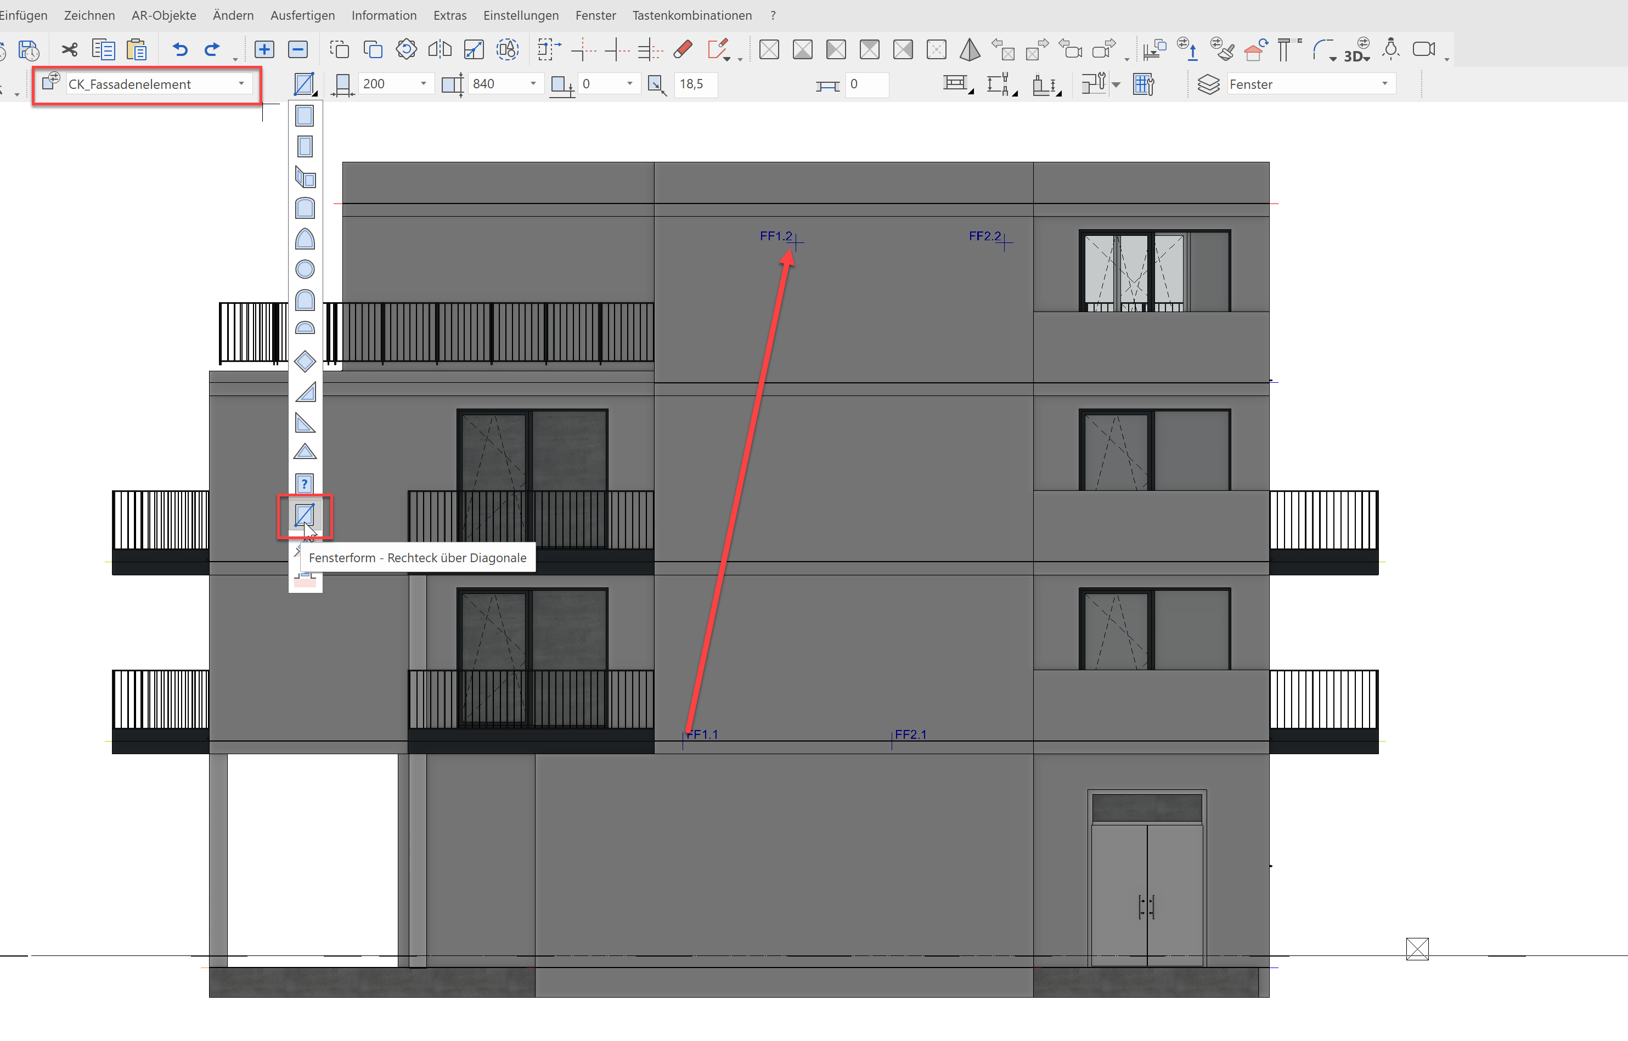This screenshot has width=1628, height=1041.
Task: Expand the sill height 0 dropdown
Action: [629, 83]
